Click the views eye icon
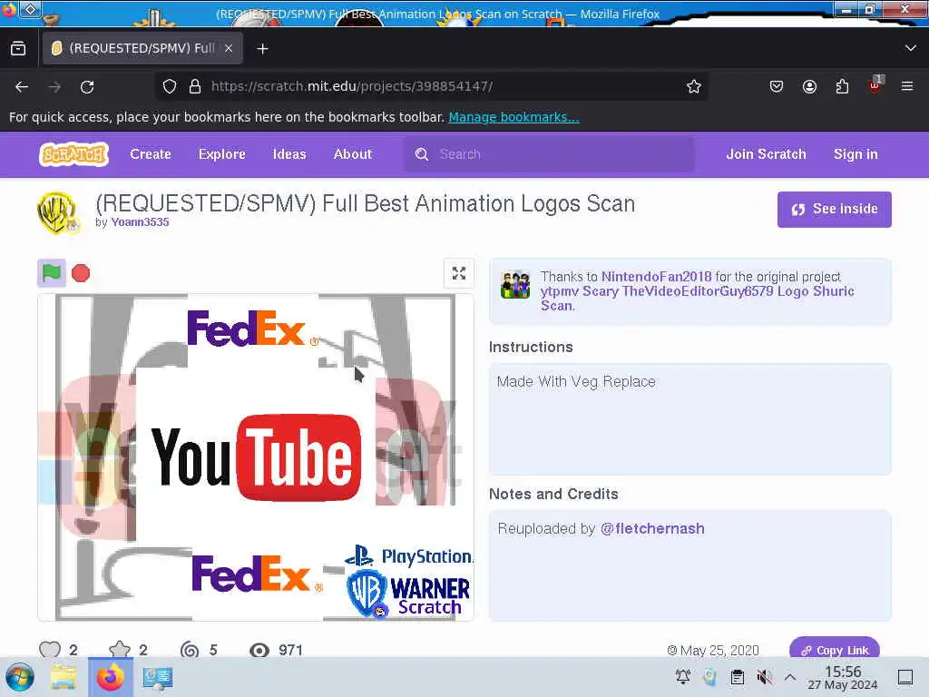 tap(259, 650)
